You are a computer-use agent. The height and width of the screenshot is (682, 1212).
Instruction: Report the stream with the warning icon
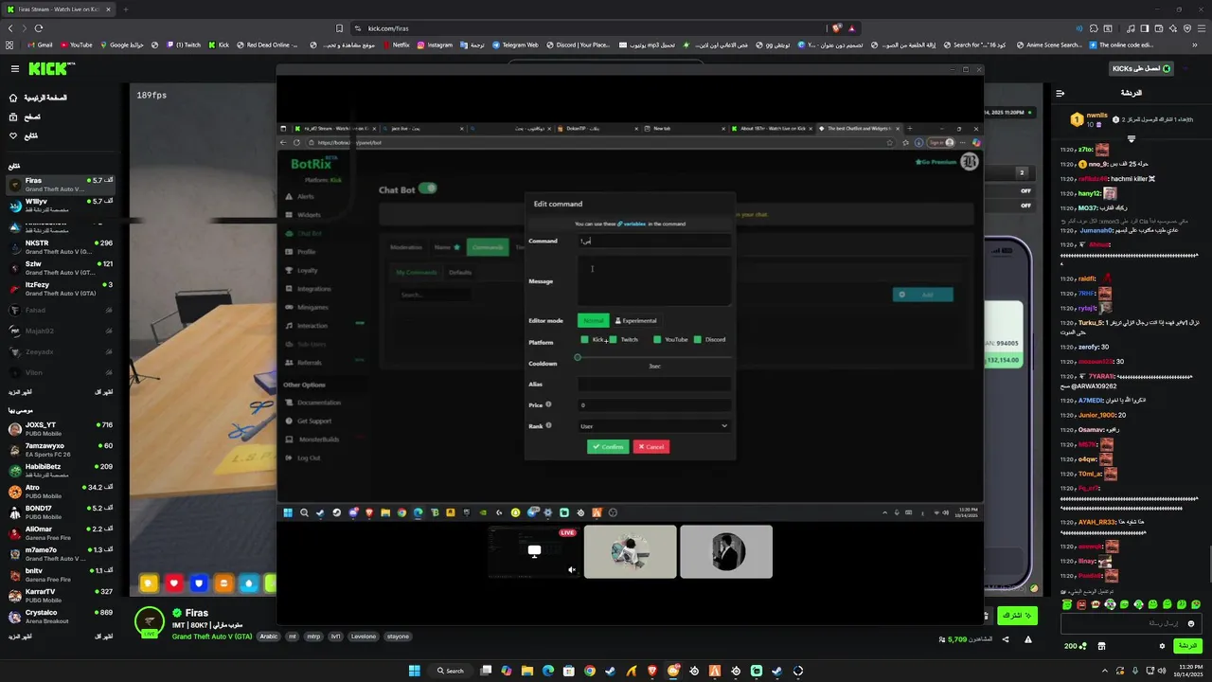tap(1028, 639)
